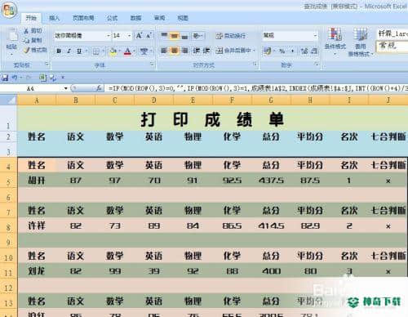Screen dimensions: 408x317
Task: Toggle Underline formatting
Action: [79, 51]
